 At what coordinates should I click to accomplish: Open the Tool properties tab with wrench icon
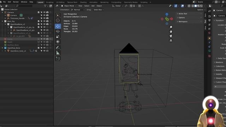[209, 11]
